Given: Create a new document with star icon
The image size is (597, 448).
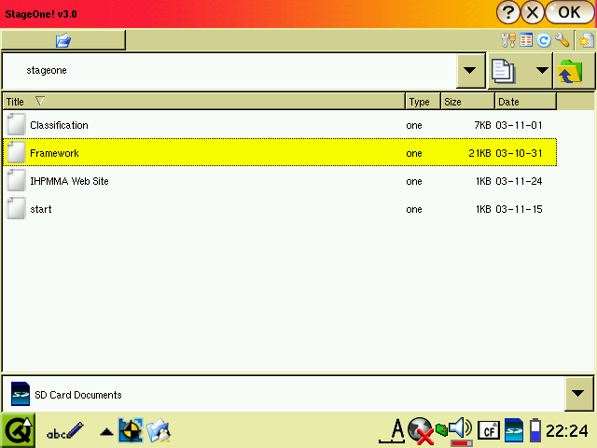Looking at the screenshot, I should pos(586,40).
